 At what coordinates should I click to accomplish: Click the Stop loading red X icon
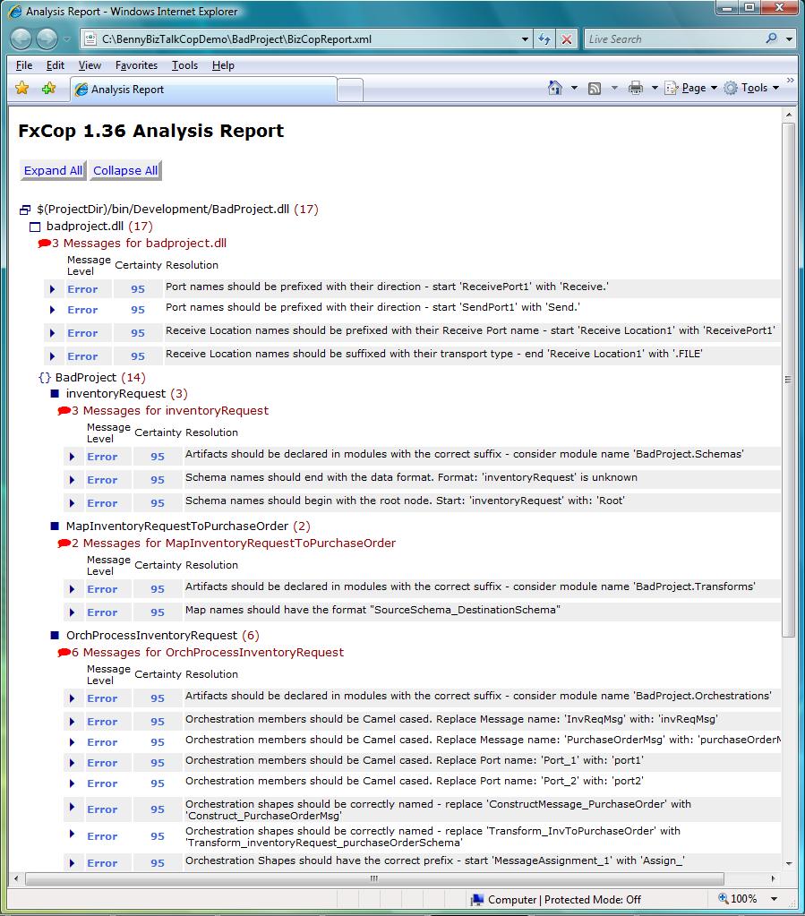[x=567, y=39]
